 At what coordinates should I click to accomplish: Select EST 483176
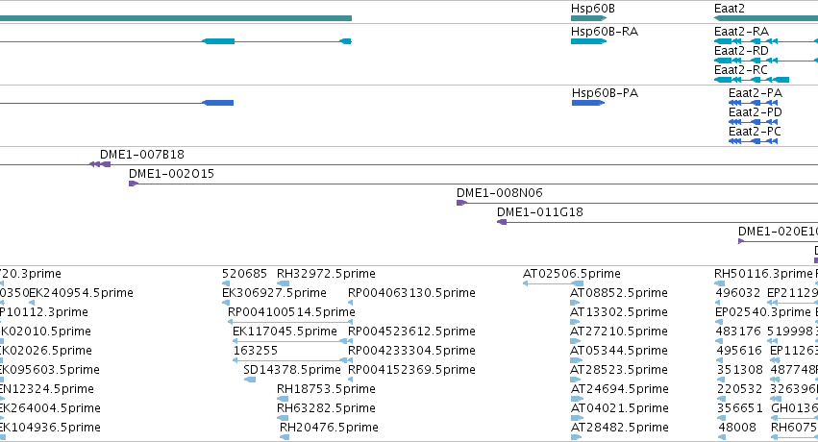pos(739,331)
